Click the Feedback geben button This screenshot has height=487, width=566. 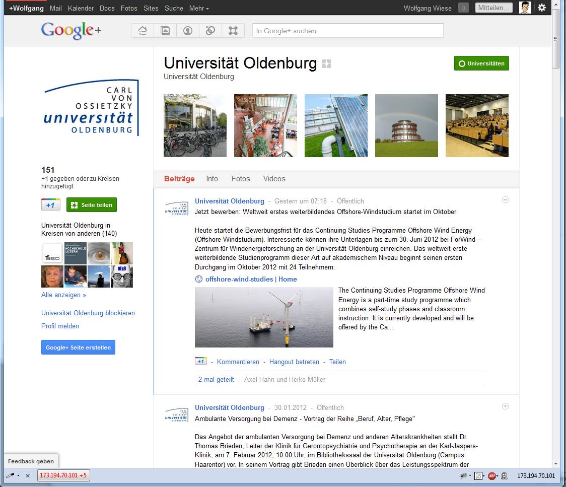click(31, 461)
